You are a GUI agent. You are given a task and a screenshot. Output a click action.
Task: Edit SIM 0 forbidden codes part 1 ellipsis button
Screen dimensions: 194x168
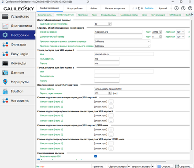111,115
